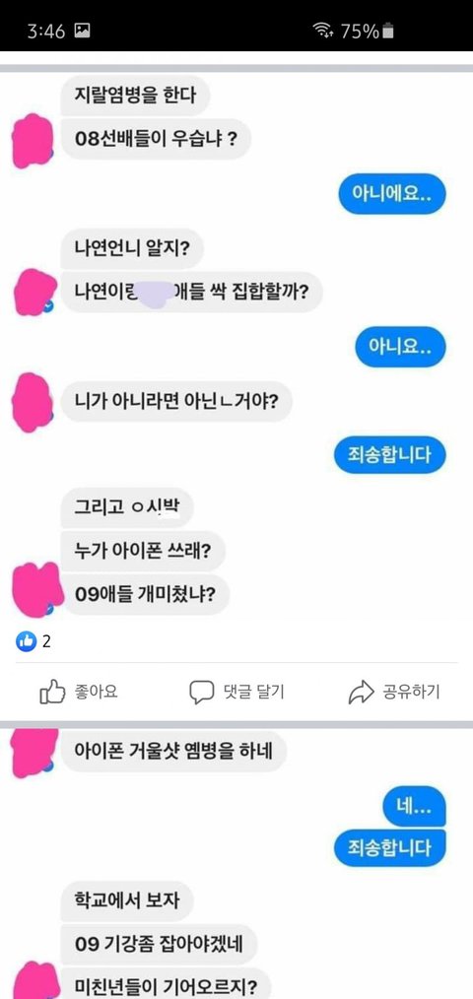Tap the image notification icon beside clock
473x999 pixels.
[82, 31]
